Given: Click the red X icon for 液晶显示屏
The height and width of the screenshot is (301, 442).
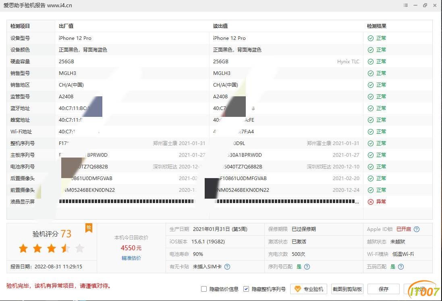Looking at the screenshot, I should click(371, 202).
